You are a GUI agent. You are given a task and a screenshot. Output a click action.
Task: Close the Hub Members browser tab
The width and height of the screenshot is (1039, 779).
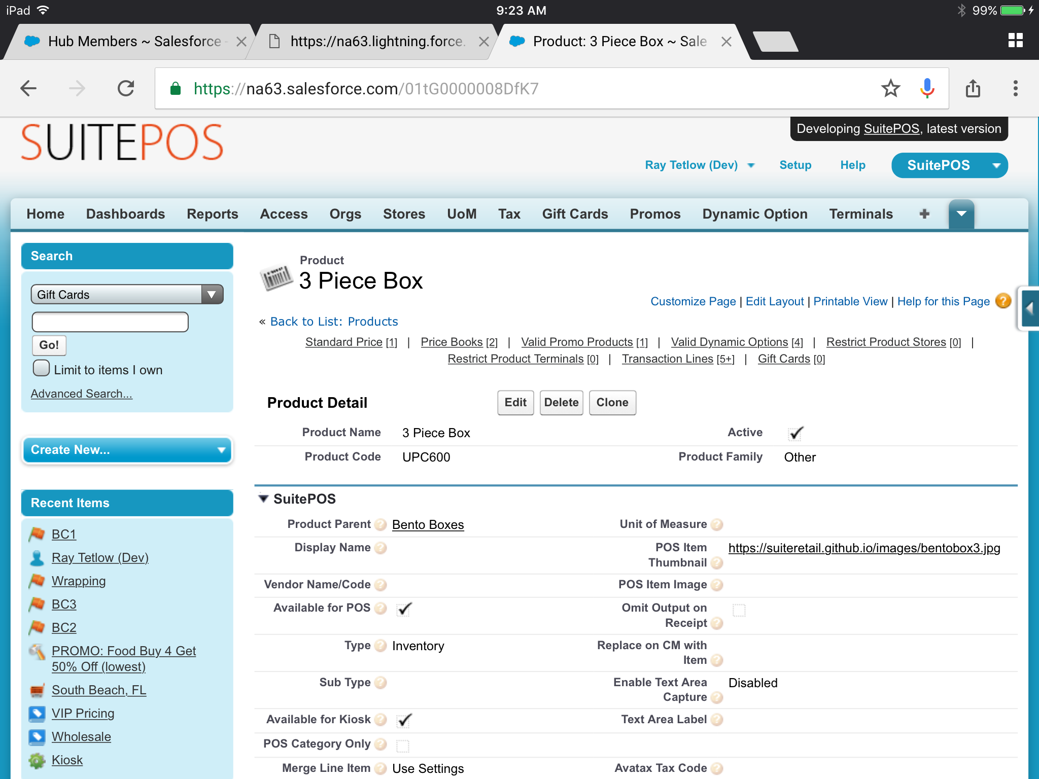coord(241,42)
